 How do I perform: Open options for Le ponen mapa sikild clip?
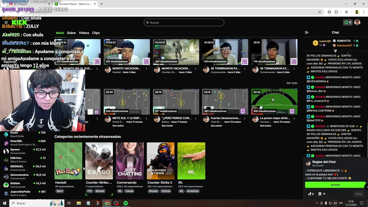[x=294, y=118]
